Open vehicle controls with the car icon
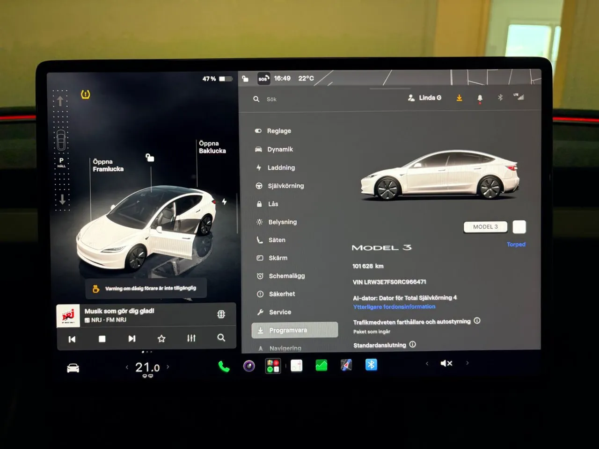The height and width of the screenshot is (449, 599). [x=73, y=369]
